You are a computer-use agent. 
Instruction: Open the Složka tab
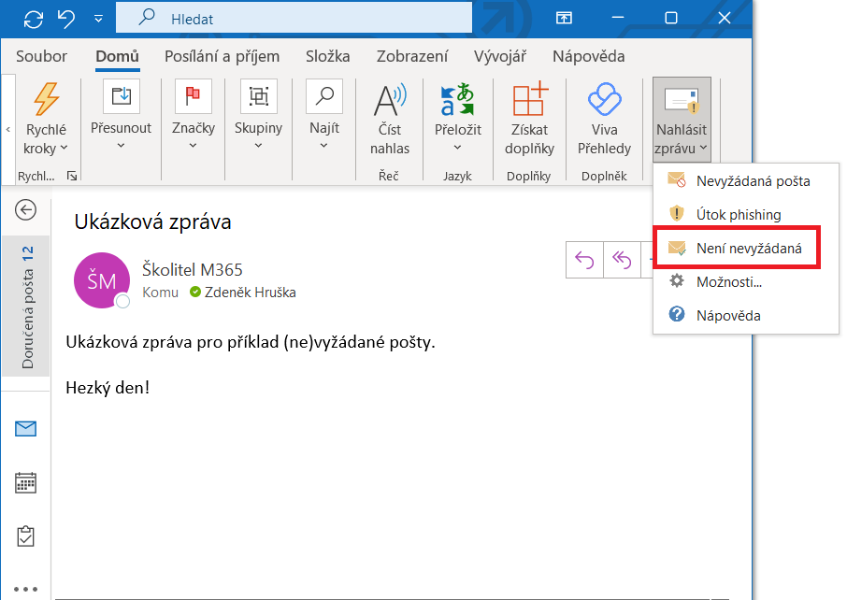click(328, 56)
